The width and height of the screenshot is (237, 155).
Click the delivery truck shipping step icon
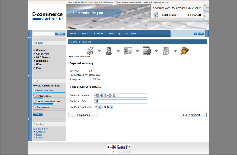(x=147, y=51)
